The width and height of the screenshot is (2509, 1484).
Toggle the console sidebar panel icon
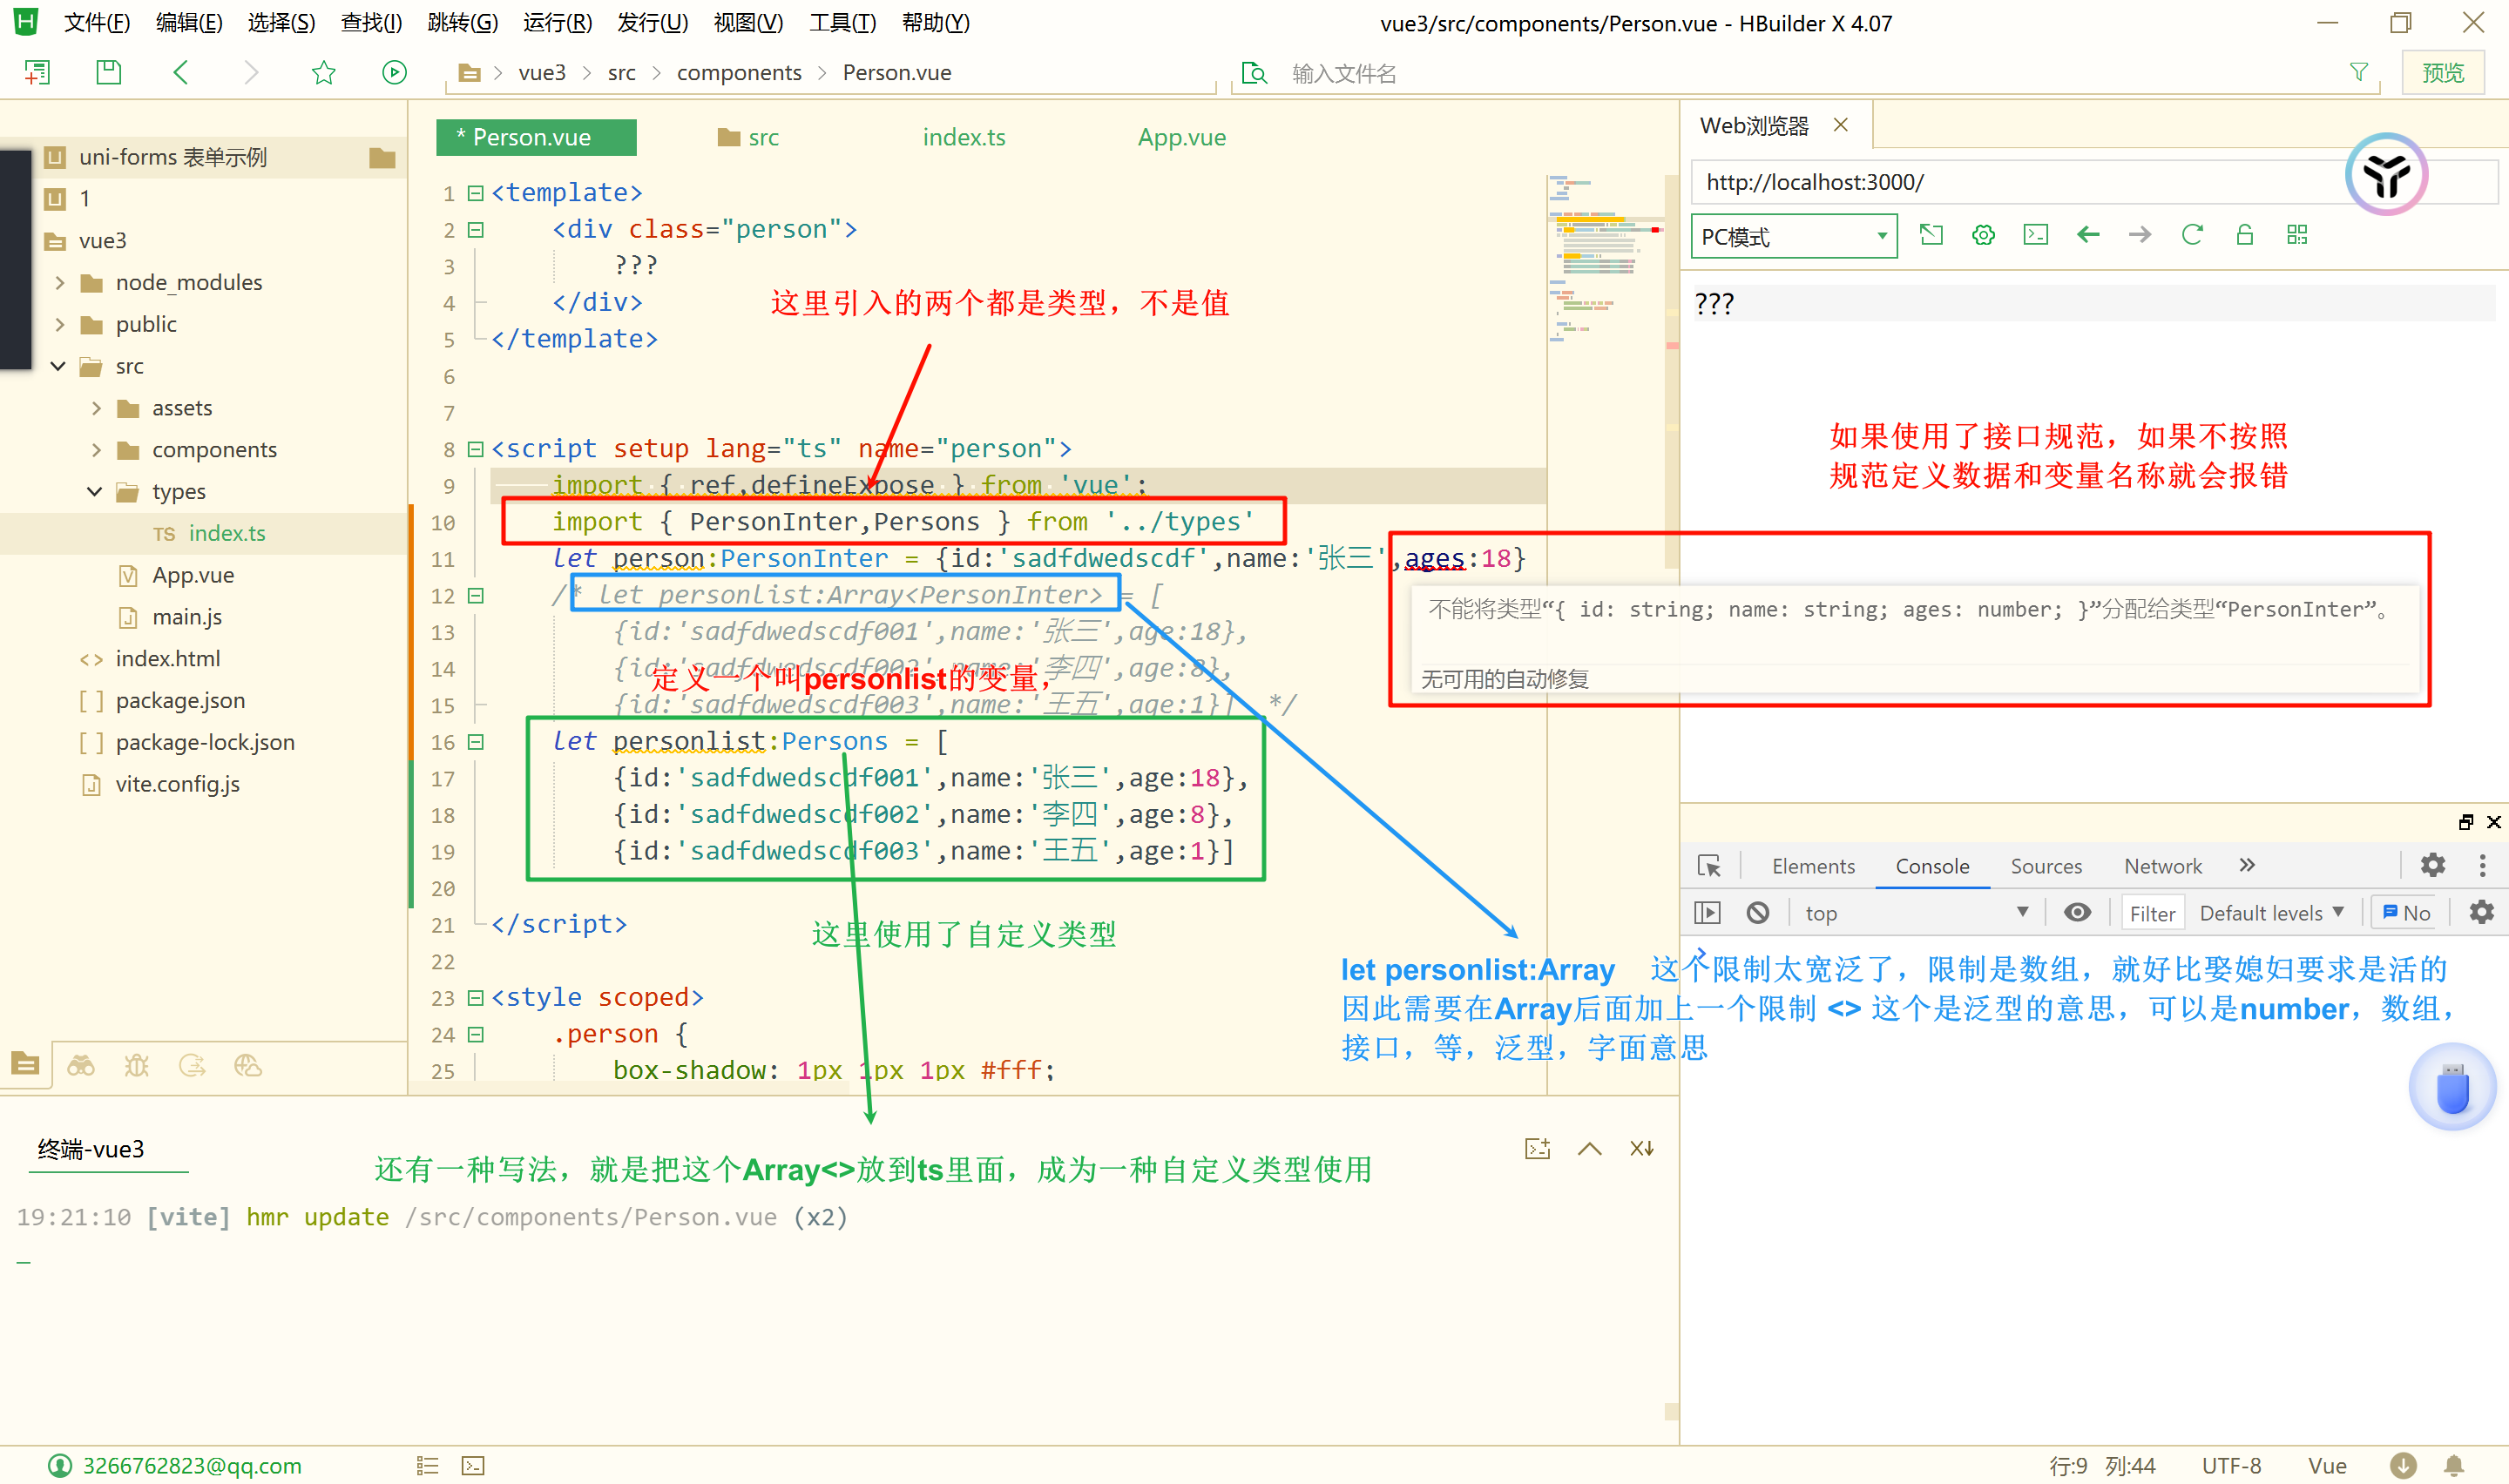pos(1707,912)
